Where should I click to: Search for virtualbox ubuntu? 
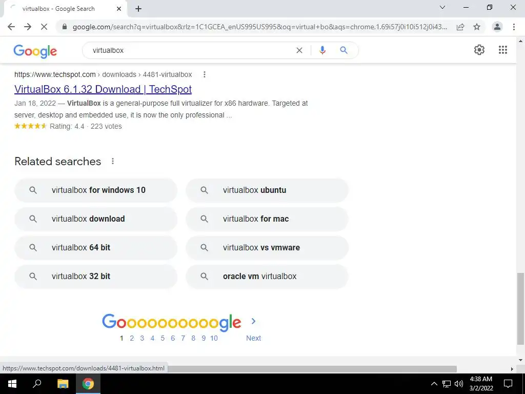267,190
